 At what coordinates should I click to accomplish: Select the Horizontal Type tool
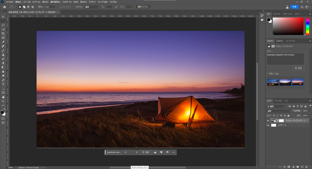tap(3, 84)
